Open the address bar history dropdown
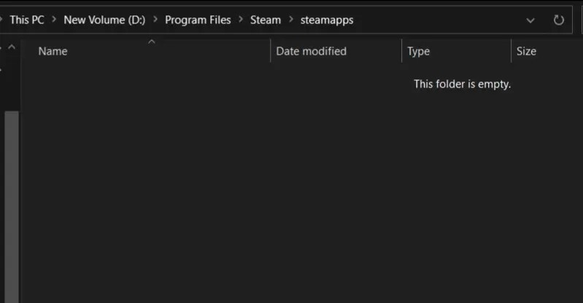The width and height of the screenshot is (583, 303). coord(531,20)
